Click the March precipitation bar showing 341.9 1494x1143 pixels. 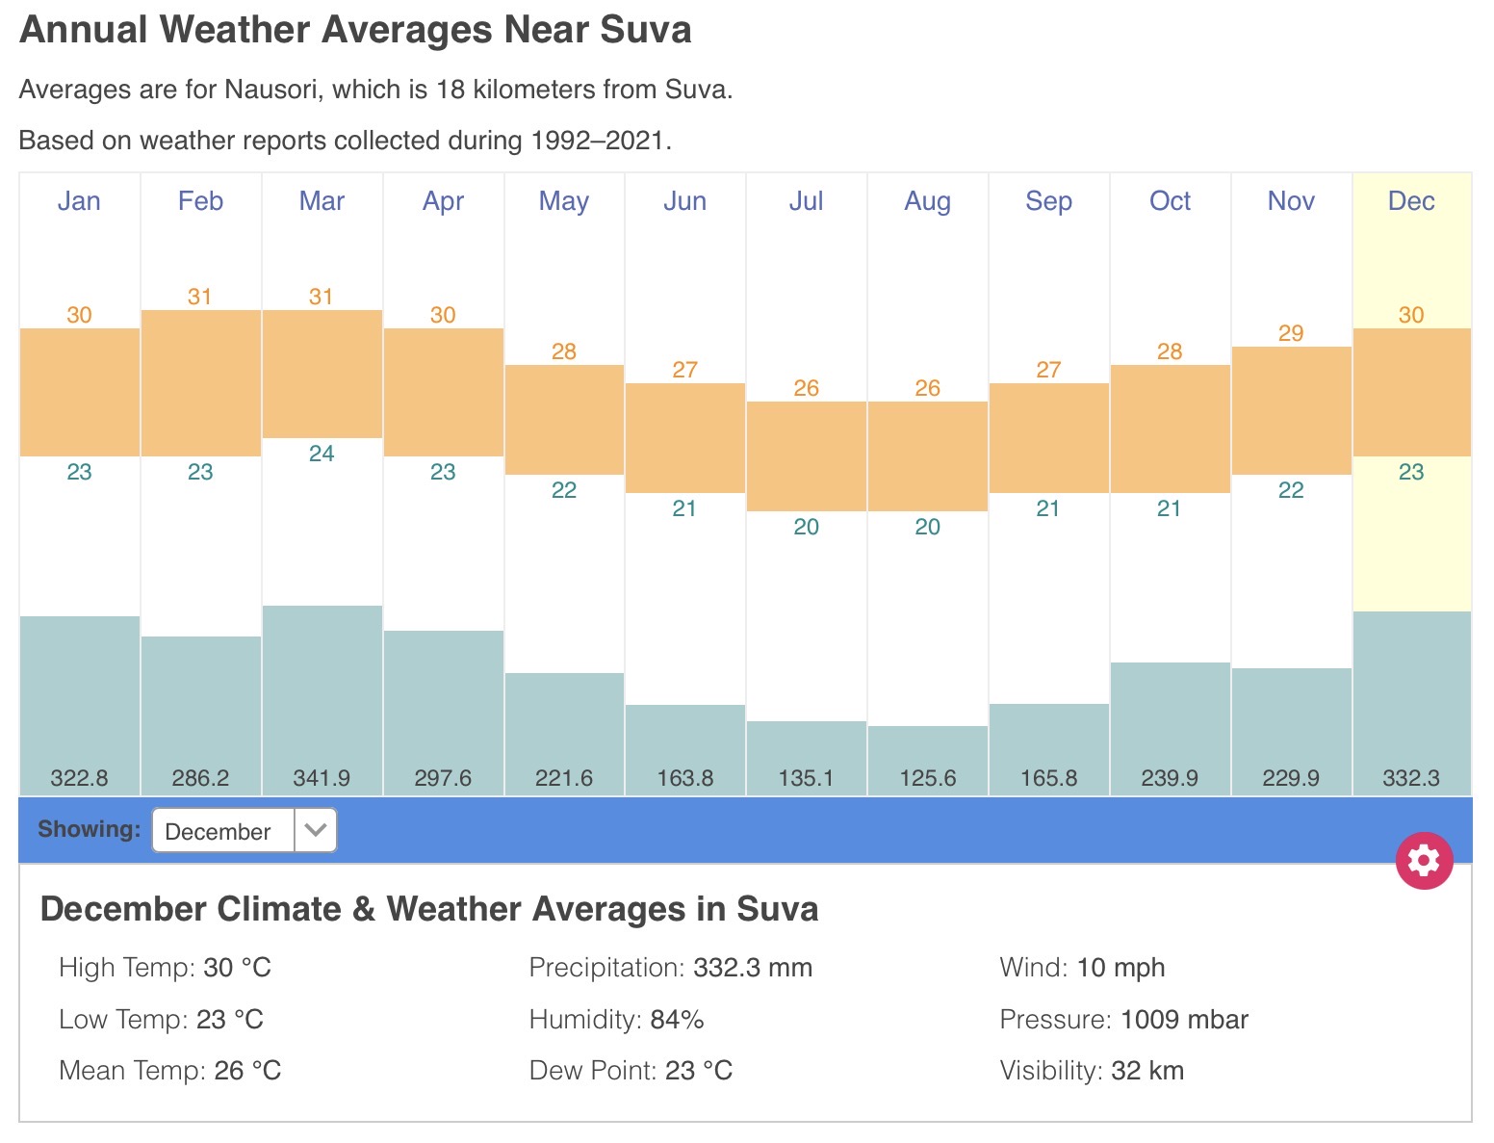(322, 698)
